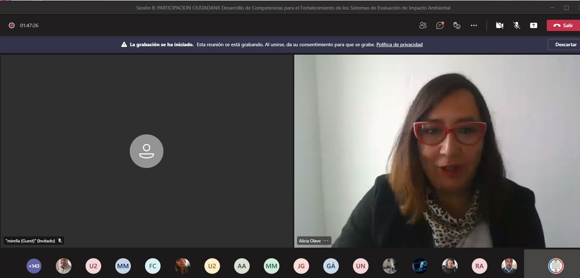580x278 pixels.
Task: Click the red recording indicator dot
Action: click(12, 25)
